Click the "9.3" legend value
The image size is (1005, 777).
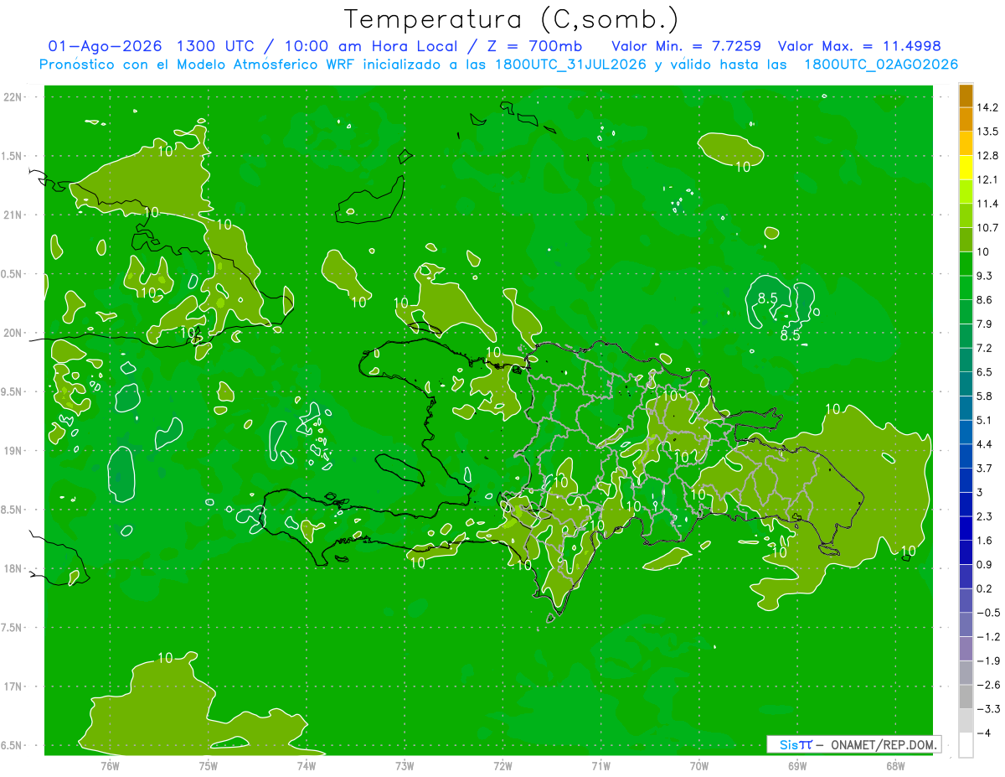(985, 276)
